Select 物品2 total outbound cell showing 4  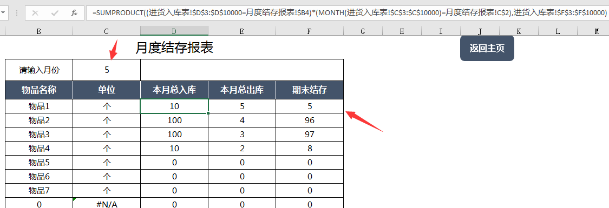tap(242, 120)
